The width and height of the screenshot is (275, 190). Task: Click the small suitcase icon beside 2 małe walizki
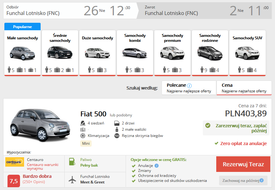pyautogui.click(x=117, y=129)
